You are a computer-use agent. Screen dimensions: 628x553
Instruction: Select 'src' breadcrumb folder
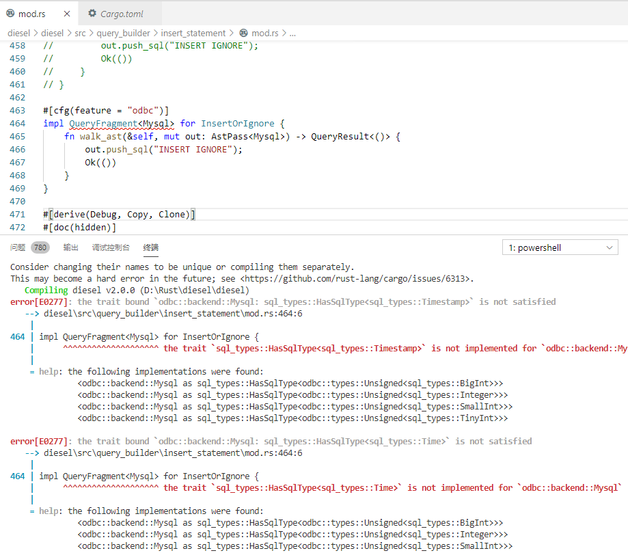80,33
